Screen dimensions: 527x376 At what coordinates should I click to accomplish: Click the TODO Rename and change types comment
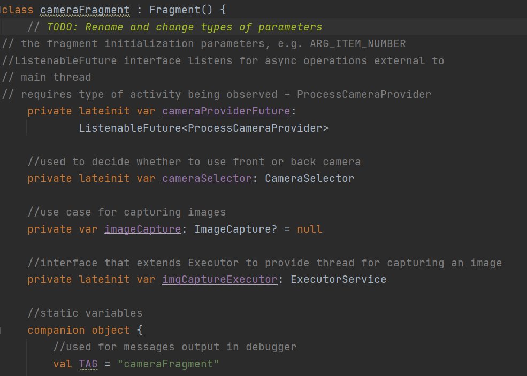tap(175, 27)
